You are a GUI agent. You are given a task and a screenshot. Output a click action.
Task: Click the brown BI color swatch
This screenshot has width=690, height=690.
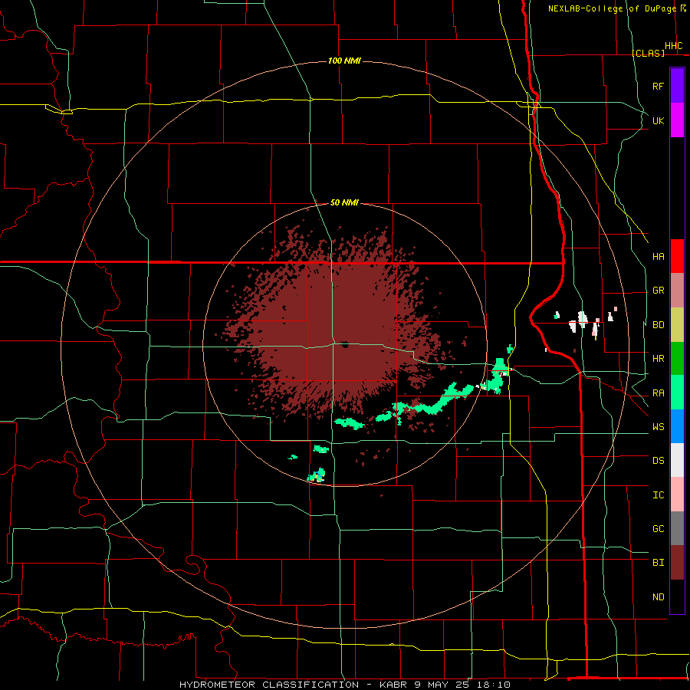coord(677,563)
